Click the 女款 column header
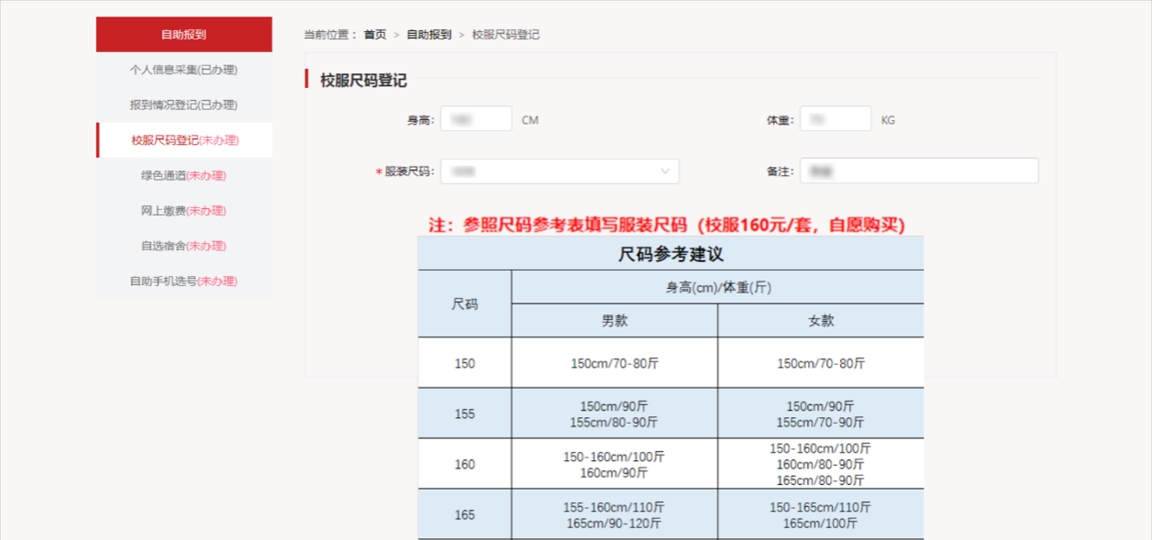The width and height of the screenshot is (1152, 540). click(x=821, y=321)
